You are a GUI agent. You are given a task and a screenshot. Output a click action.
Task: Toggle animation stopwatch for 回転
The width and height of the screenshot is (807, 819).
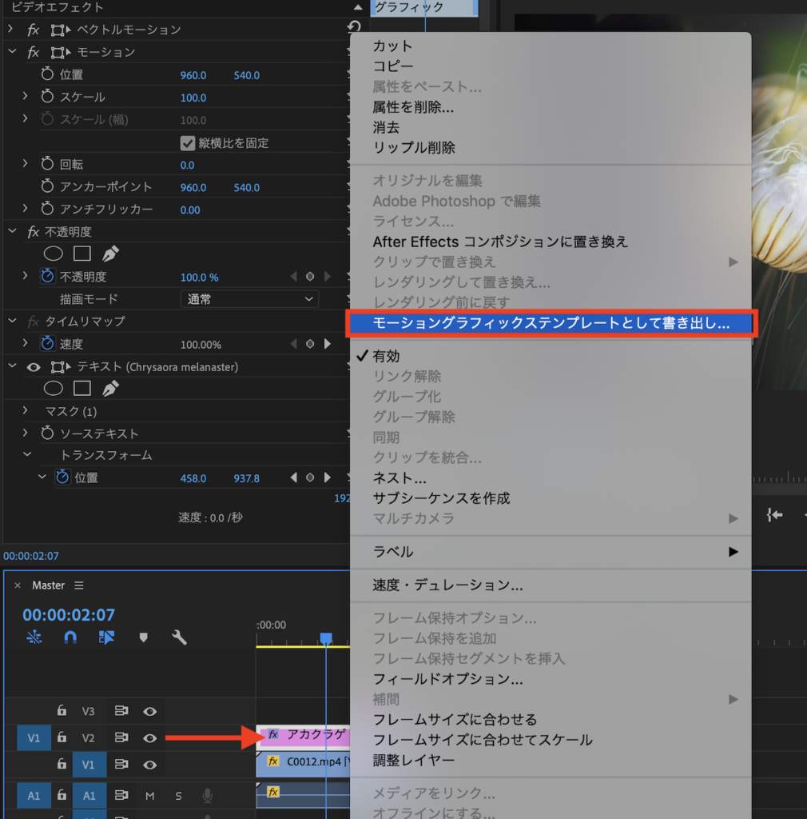point(47,164)
